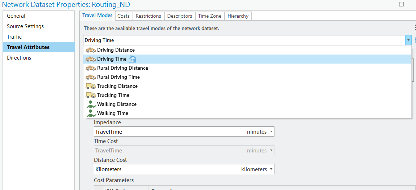The height and width of the screenshot is (190, 416).
Task: Click the pedestrian icon beside Walking Distance
Action: click(x=91, y=104)
